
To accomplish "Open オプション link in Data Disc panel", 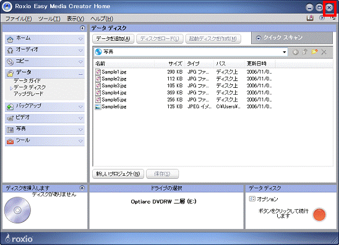I will click(x=267, y=199).
